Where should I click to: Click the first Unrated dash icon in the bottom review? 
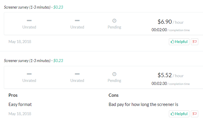click(x=29, y=74)
